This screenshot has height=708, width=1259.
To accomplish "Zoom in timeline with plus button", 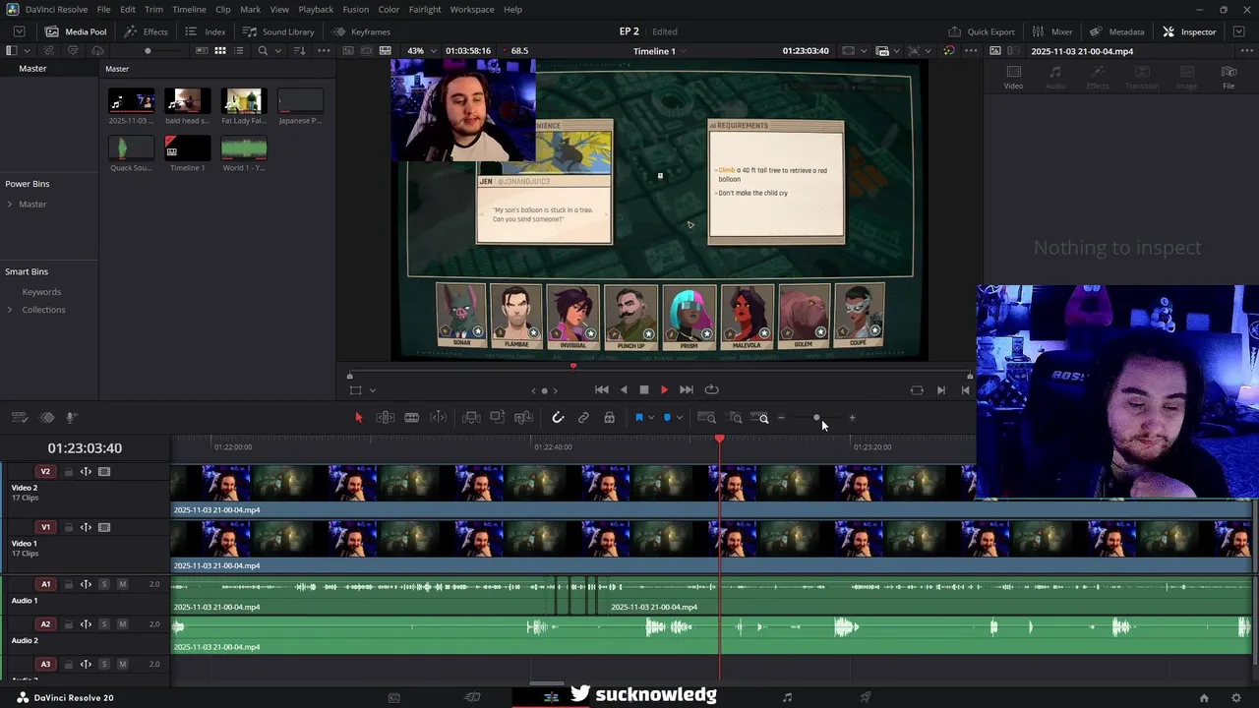I will click(x=852, y=418).
